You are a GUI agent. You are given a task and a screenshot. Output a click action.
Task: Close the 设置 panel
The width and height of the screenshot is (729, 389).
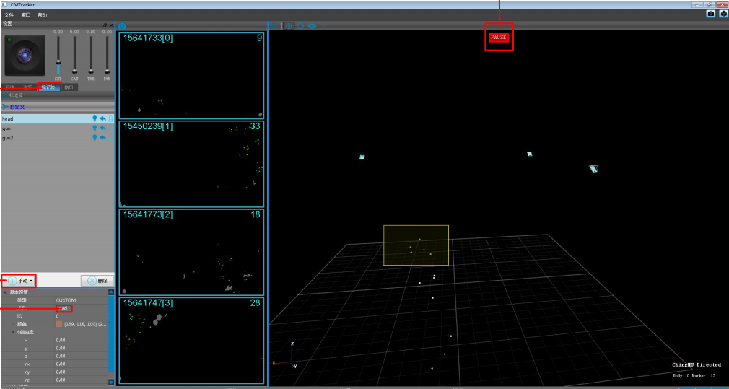(x=111, y=25)
